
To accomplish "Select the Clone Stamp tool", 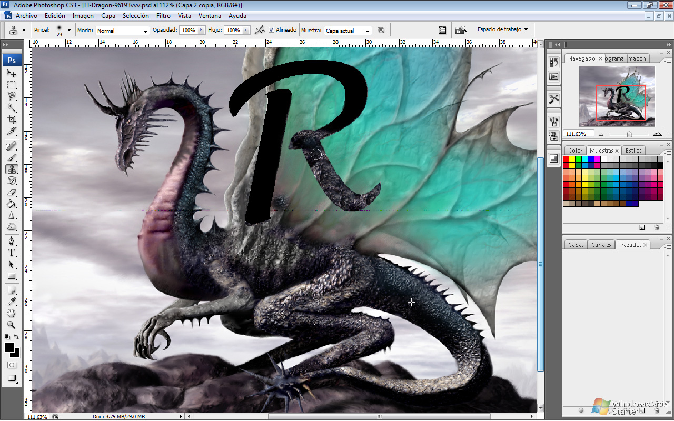I will 12,169.
